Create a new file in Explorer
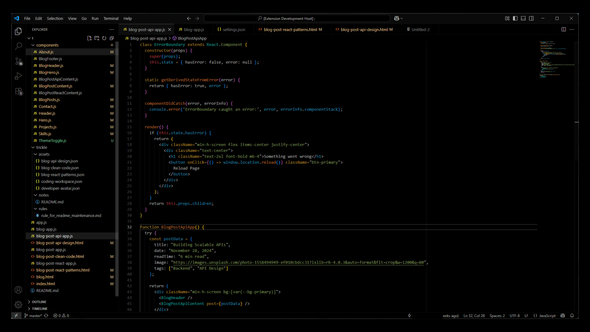 click(x=89, y=38)
